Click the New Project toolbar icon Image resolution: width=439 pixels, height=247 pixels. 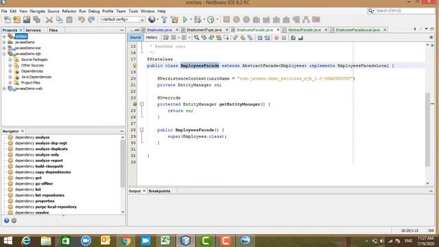pos(16,20)
